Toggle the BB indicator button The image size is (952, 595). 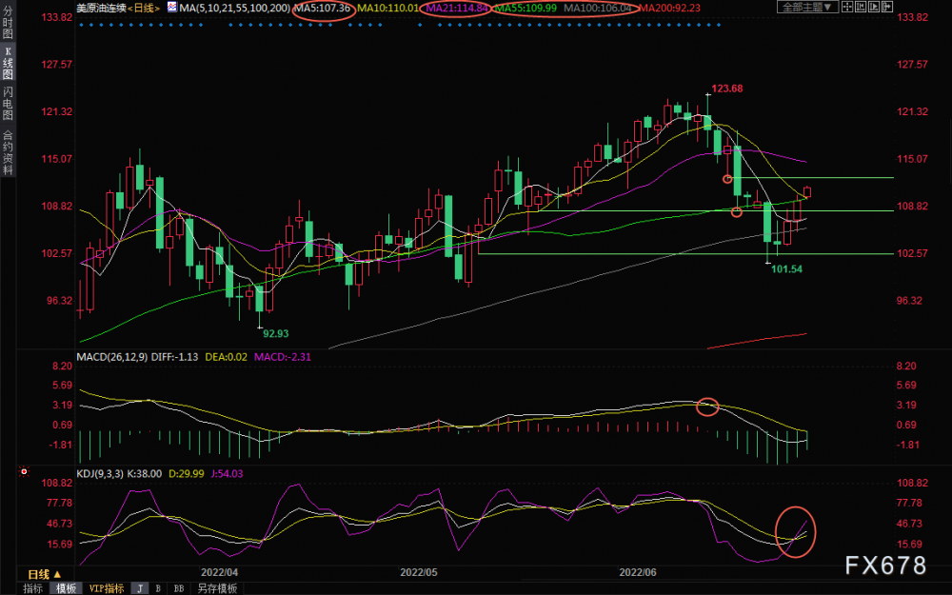179,588
